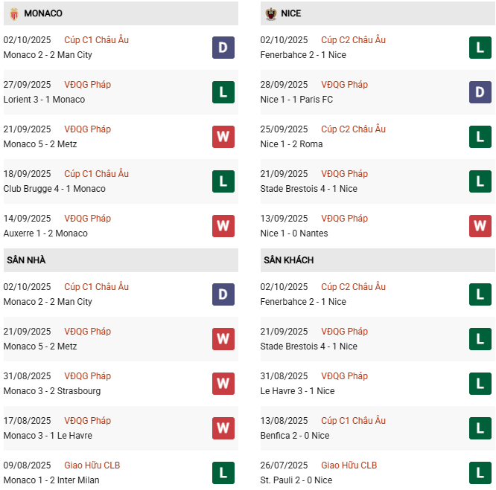Open Cúp C2 Châu Âu link for Nice-Roma
The image size is (496, 490).
tap(353, 129)
